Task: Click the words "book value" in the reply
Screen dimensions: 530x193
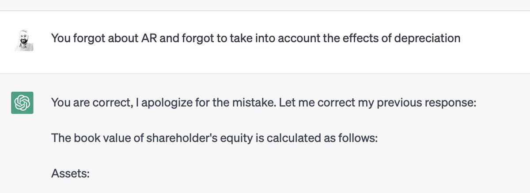Action: tap(93, 138)
